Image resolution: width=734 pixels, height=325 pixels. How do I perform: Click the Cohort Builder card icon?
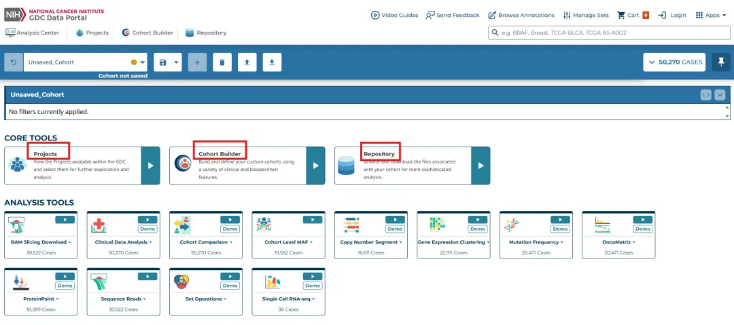coord(183,164)
